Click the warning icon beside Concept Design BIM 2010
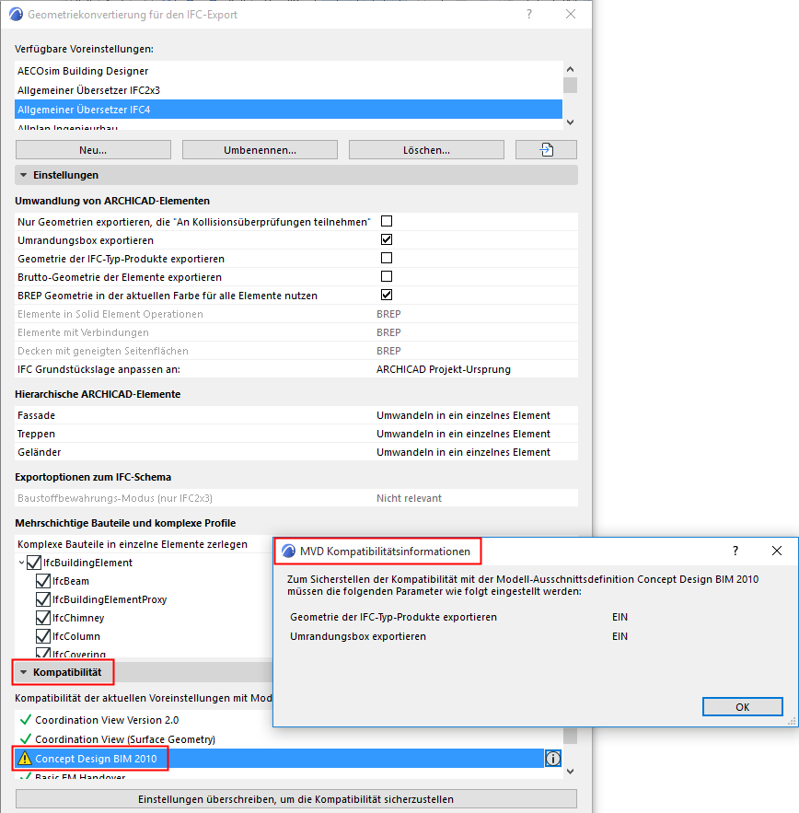The image size is (799, 813). coord(24,759)
